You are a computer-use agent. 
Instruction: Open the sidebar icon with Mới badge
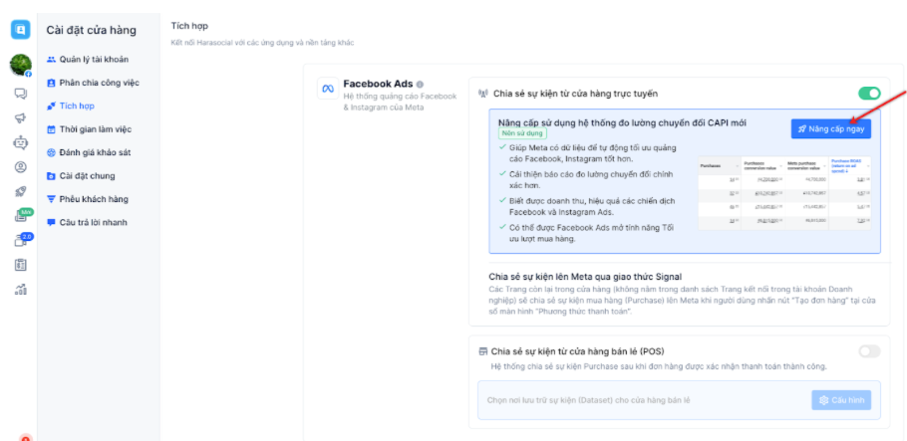(20, 216)
